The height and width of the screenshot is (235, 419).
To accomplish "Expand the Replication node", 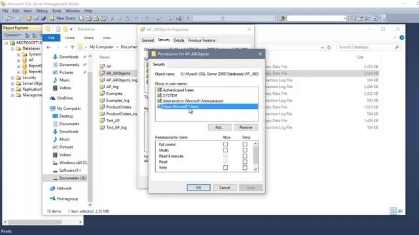I will [12, 89].
